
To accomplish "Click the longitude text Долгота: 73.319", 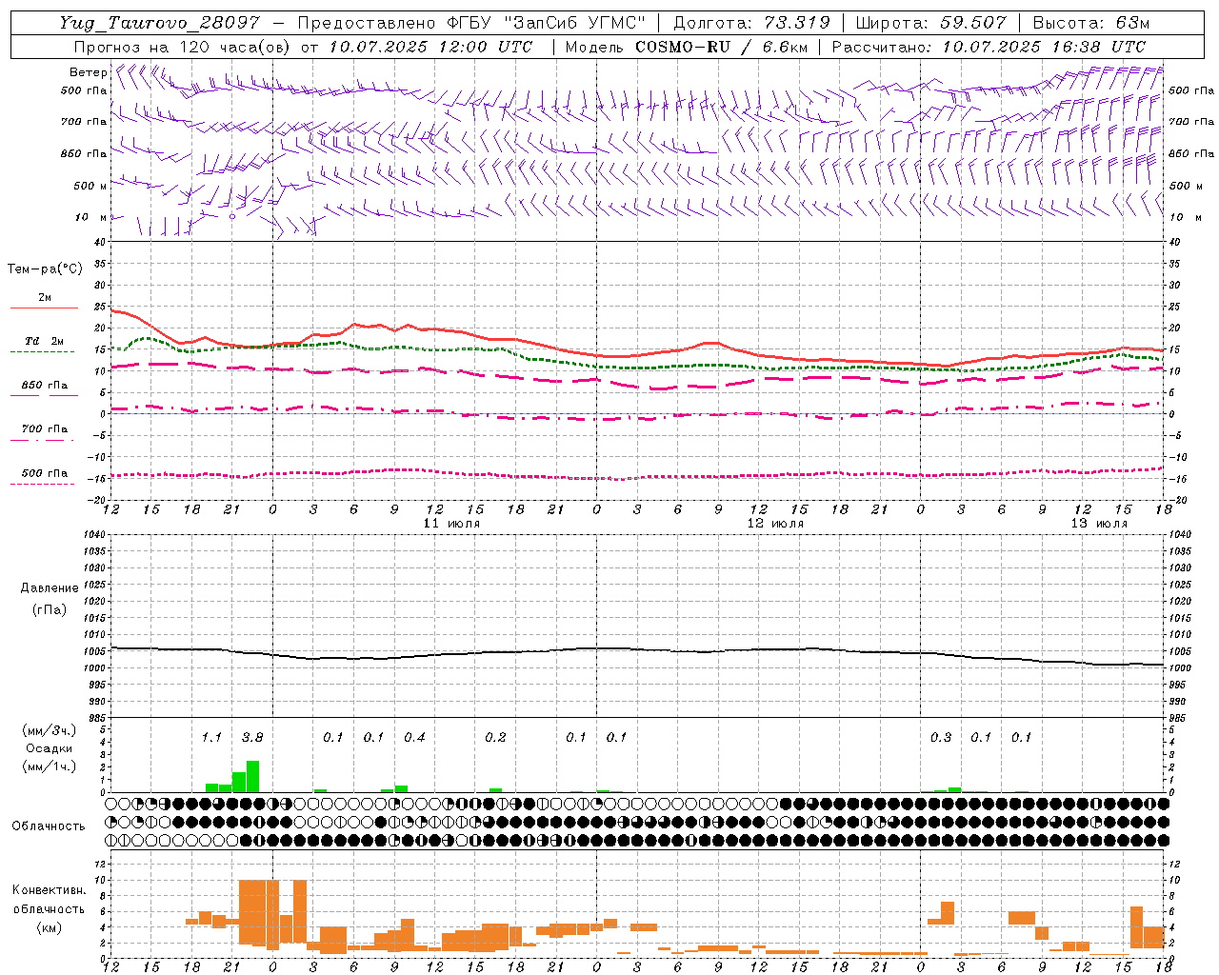I will pyautogui.click(x=751, y=23).
